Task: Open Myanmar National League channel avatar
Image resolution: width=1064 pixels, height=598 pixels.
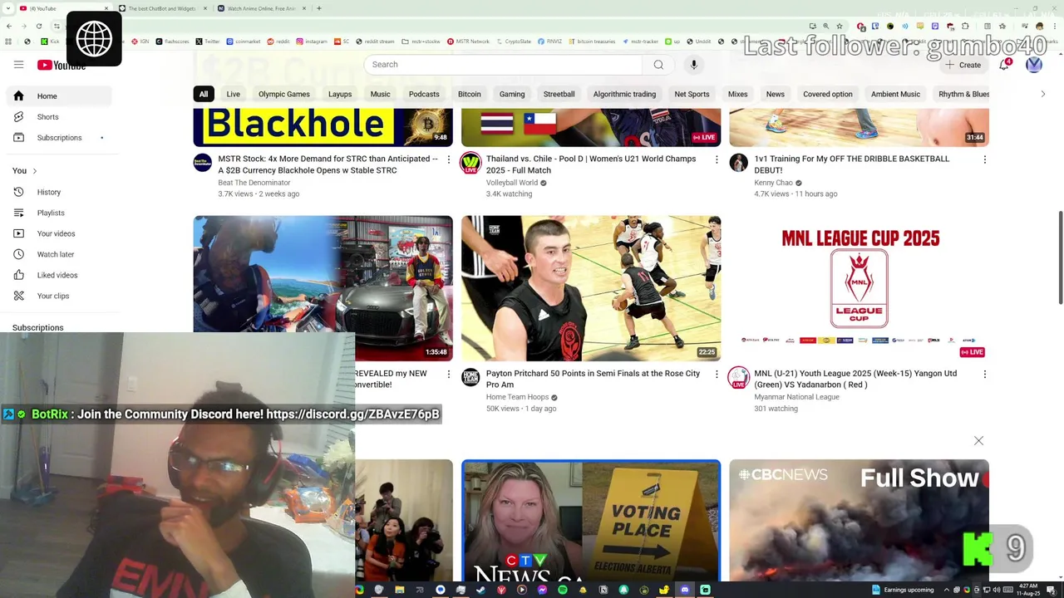Action: [x=739, y=378]
